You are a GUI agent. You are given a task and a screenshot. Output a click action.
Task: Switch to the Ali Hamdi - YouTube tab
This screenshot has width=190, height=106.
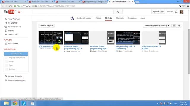tap(67, 2)
